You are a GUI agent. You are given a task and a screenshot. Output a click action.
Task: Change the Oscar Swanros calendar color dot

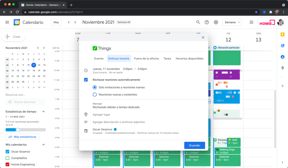[x=115, y=129]
